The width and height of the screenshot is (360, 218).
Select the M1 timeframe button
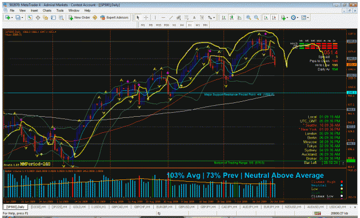(143, 25)
